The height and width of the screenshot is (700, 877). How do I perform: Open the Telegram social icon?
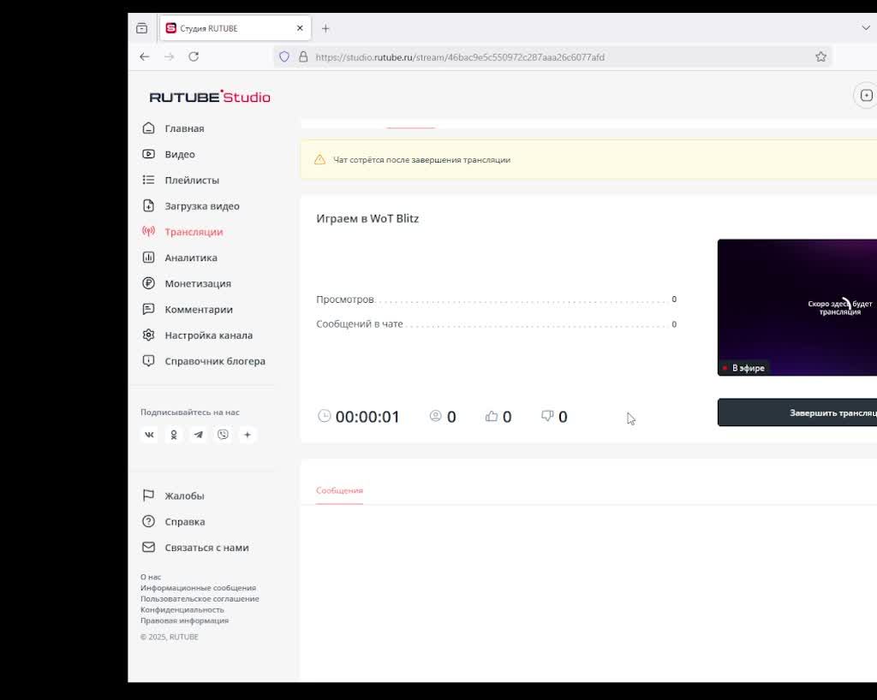coord(199,435)
